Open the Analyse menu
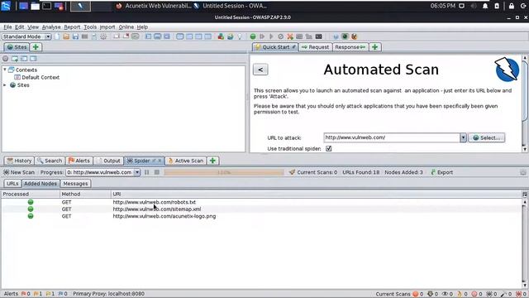529x298 pixels. (51, 27)
